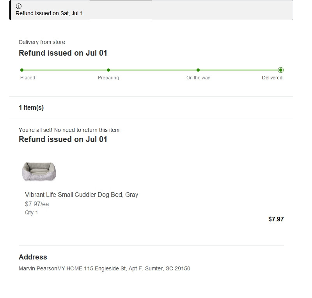The image size is (312, 298).
Task: Click the $7.97 item total price
Action: tap(276, 219)
